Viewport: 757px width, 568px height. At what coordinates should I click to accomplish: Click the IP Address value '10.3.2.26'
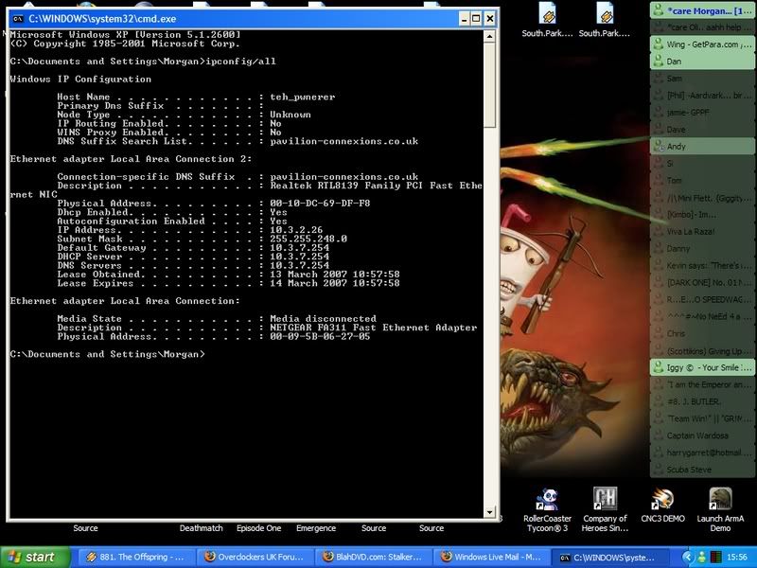[296, 230]
